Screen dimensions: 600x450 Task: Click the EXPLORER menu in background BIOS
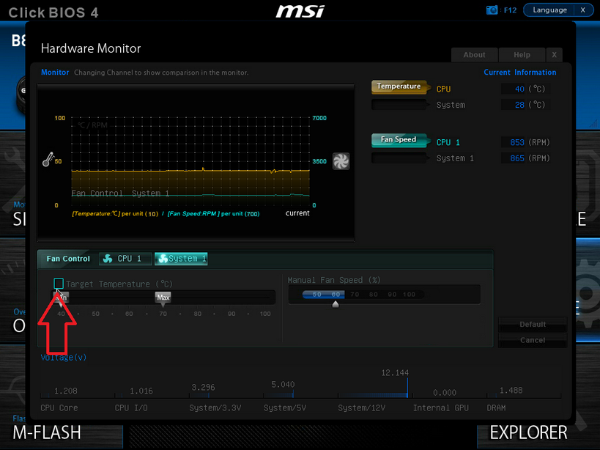[x=528, y=433]
